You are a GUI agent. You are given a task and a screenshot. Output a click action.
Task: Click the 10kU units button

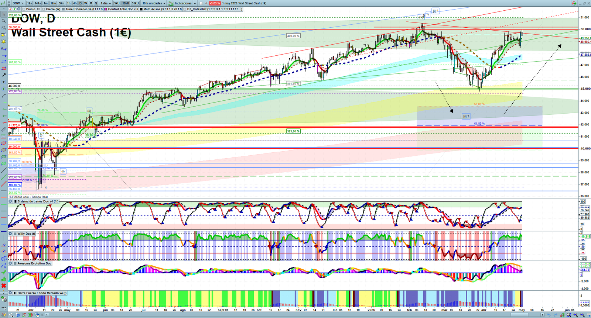point(126,3)
